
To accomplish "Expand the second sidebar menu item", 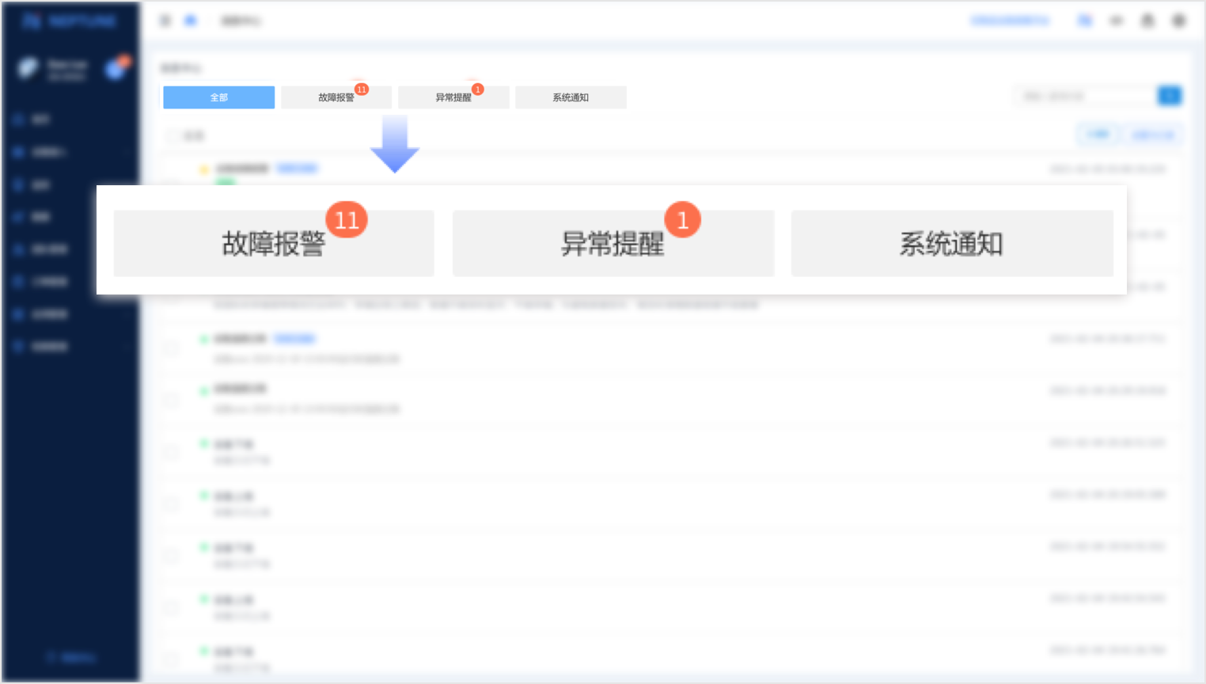I will [70, 152].
